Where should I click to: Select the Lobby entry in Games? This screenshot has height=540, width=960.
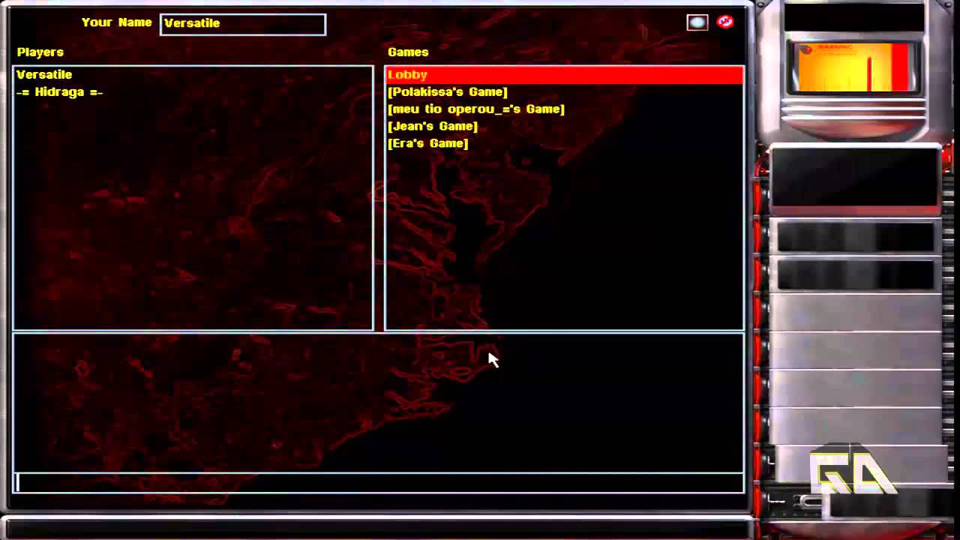coord(564,74)
